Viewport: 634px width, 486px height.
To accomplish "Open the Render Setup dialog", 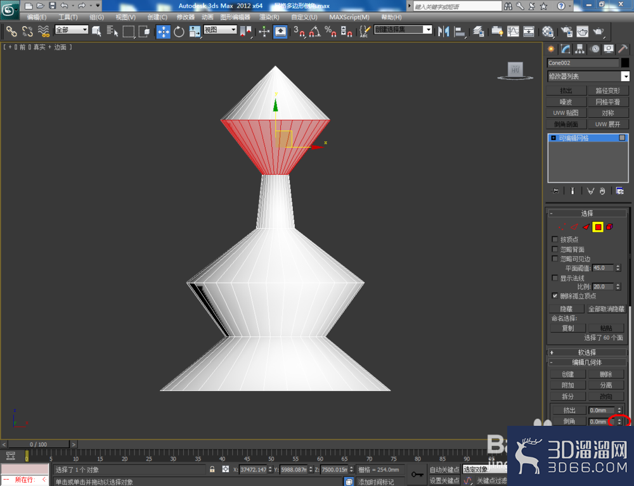I will [x=566, y=32].
